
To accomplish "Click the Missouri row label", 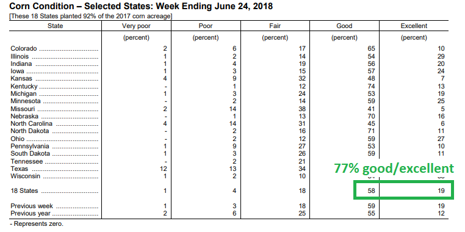I will click(23, 109).
